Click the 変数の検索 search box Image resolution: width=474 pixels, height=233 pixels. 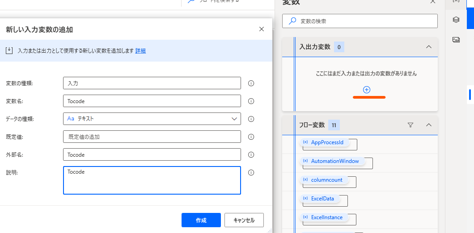click(360, 21)
